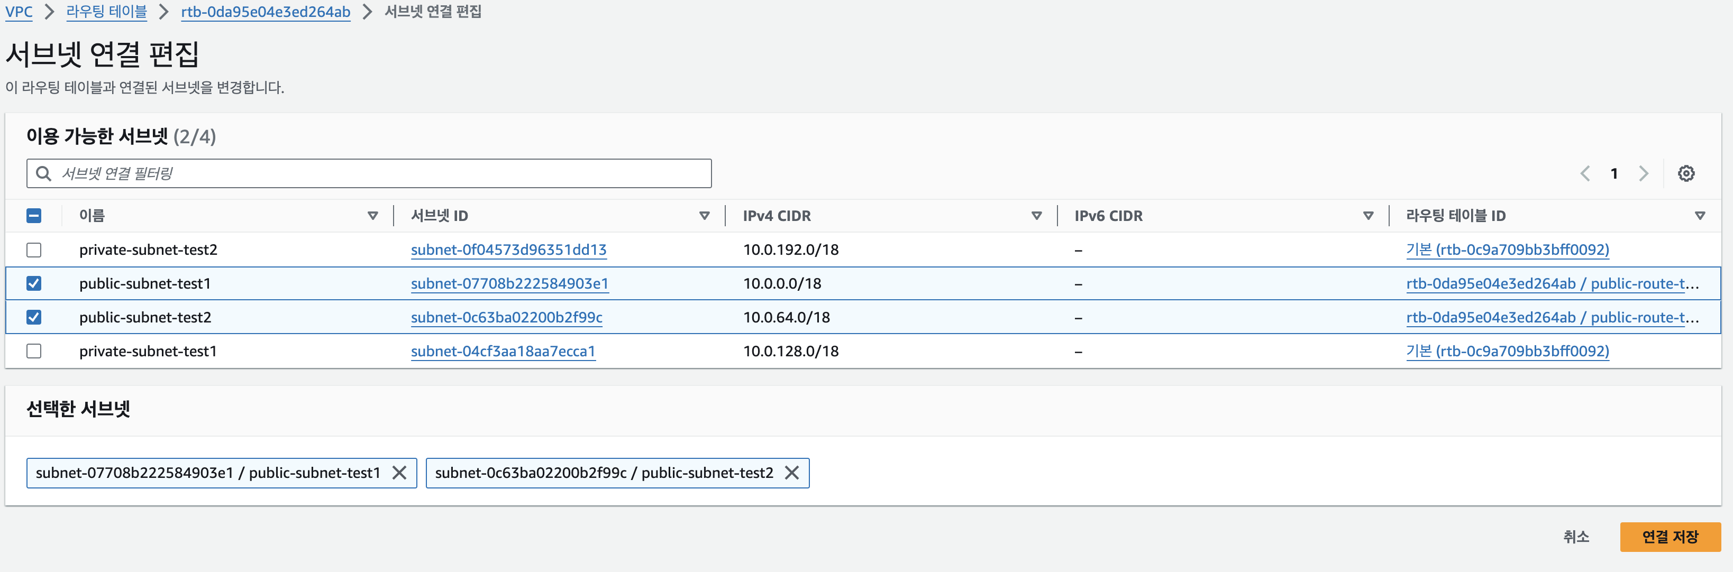Remove public-subnet-test1 from selected subnets

[x=399, y=473]
